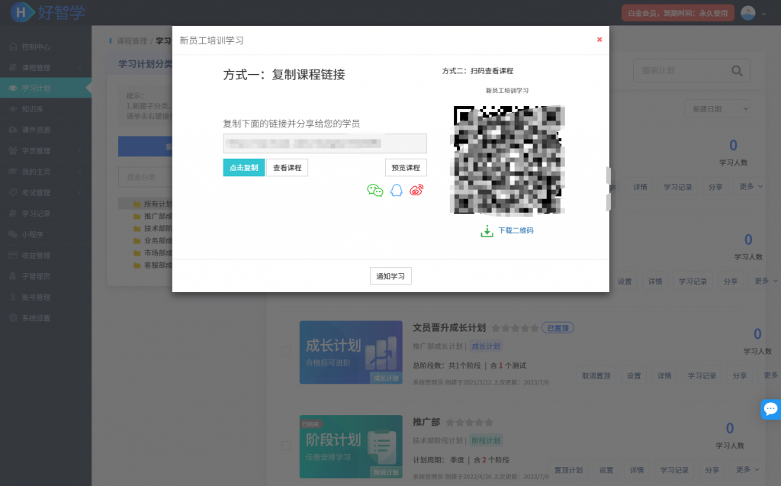Click 置顶计划 for 推广部 plan
This screenshot has width=781, height=486.
point(568,470)
